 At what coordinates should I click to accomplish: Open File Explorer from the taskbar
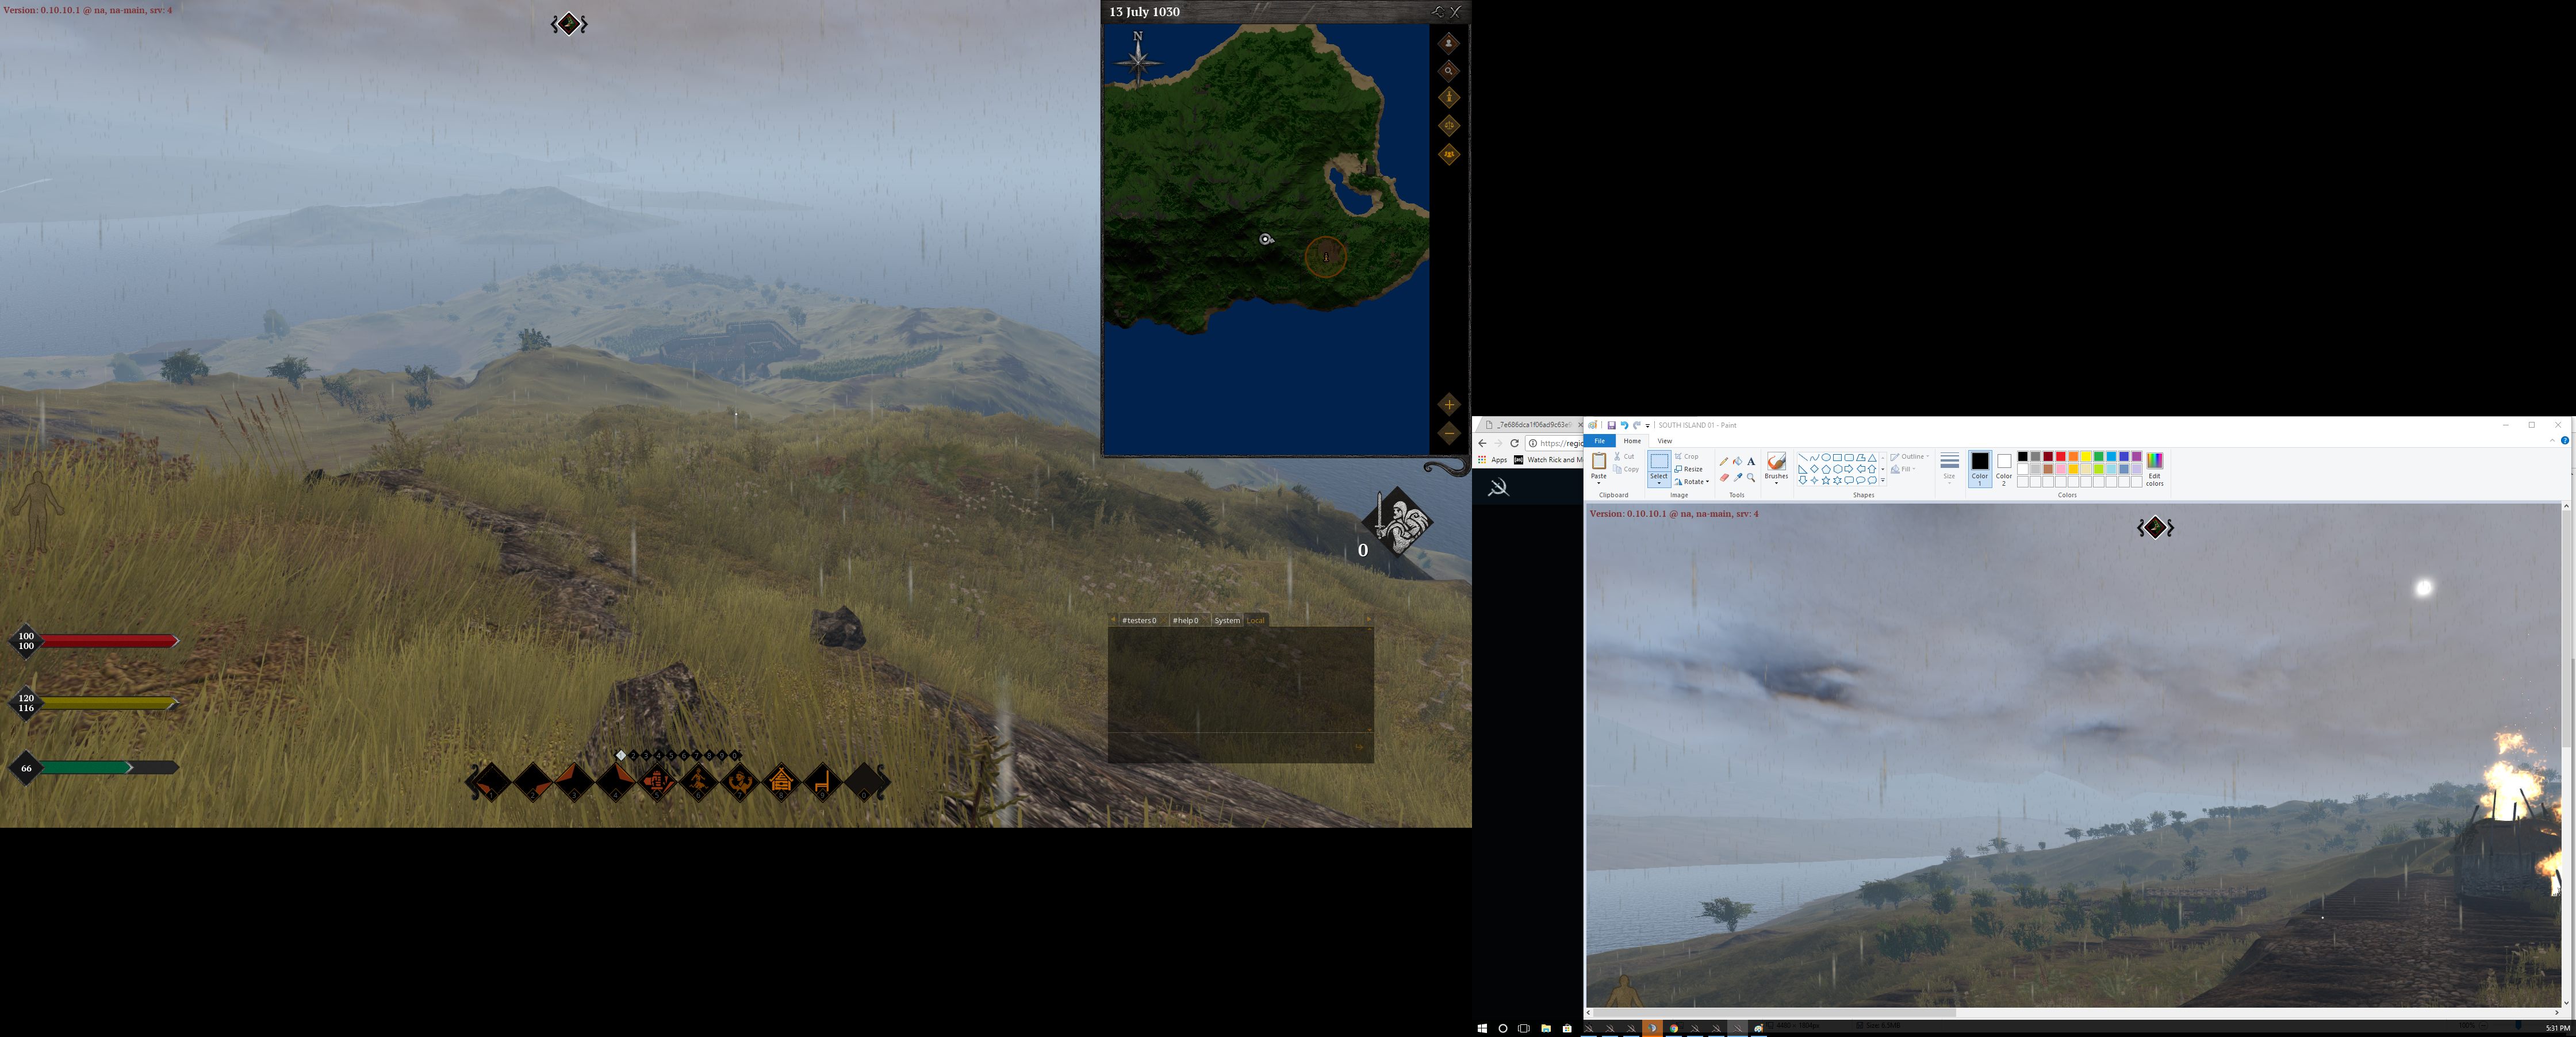[1546, 1028]
